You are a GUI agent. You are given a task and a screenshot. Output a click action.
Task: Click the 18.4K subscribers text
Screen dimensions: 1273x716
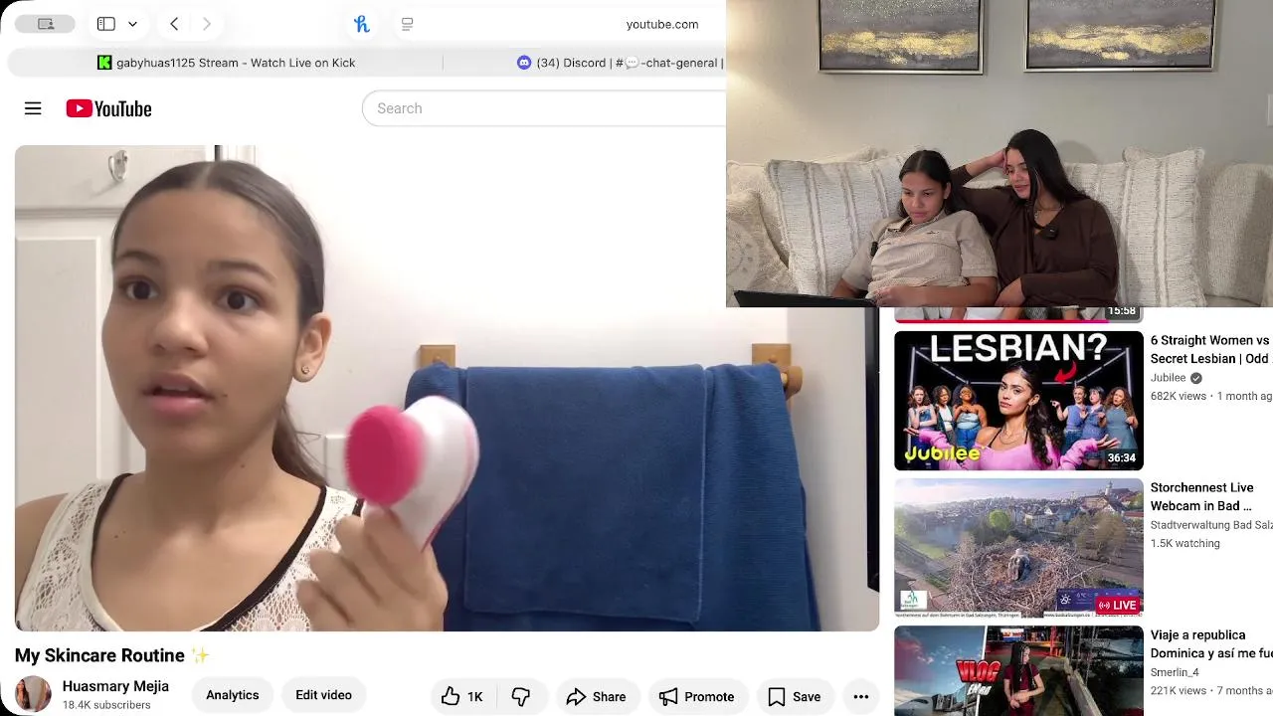coord(106,705)
